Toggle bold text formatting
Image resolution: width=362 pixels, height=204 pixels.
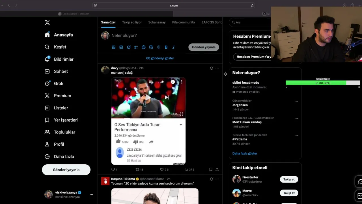166,47
